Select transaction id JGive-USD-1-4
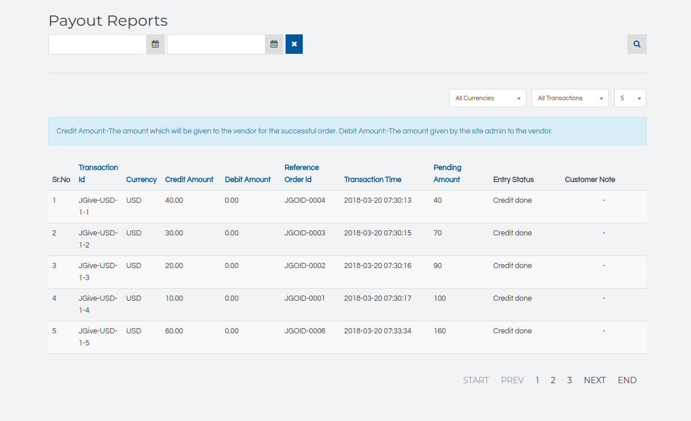The height and width of the screenshot is (421, 691). pyautogui.click(x=98, y=304)
